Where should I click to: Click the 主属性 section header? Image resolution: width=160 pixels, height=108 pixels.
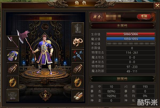pyautogui.click(x=122, y=26)
